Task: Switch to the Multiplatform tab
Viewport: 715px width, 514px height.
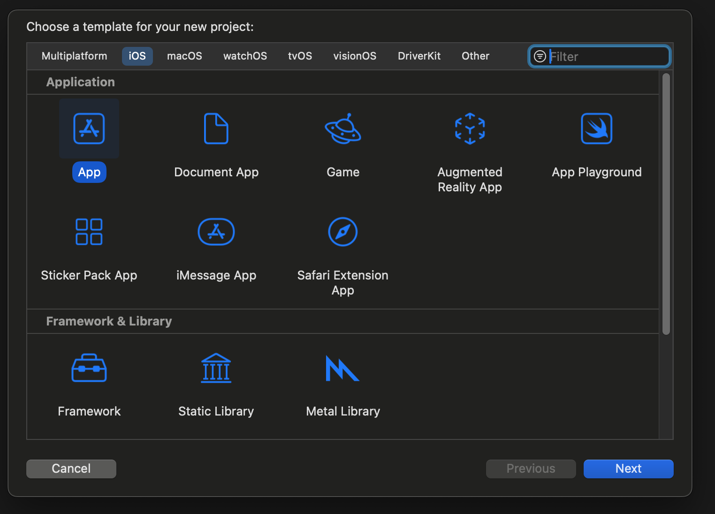Action: (x=75, y=56)
